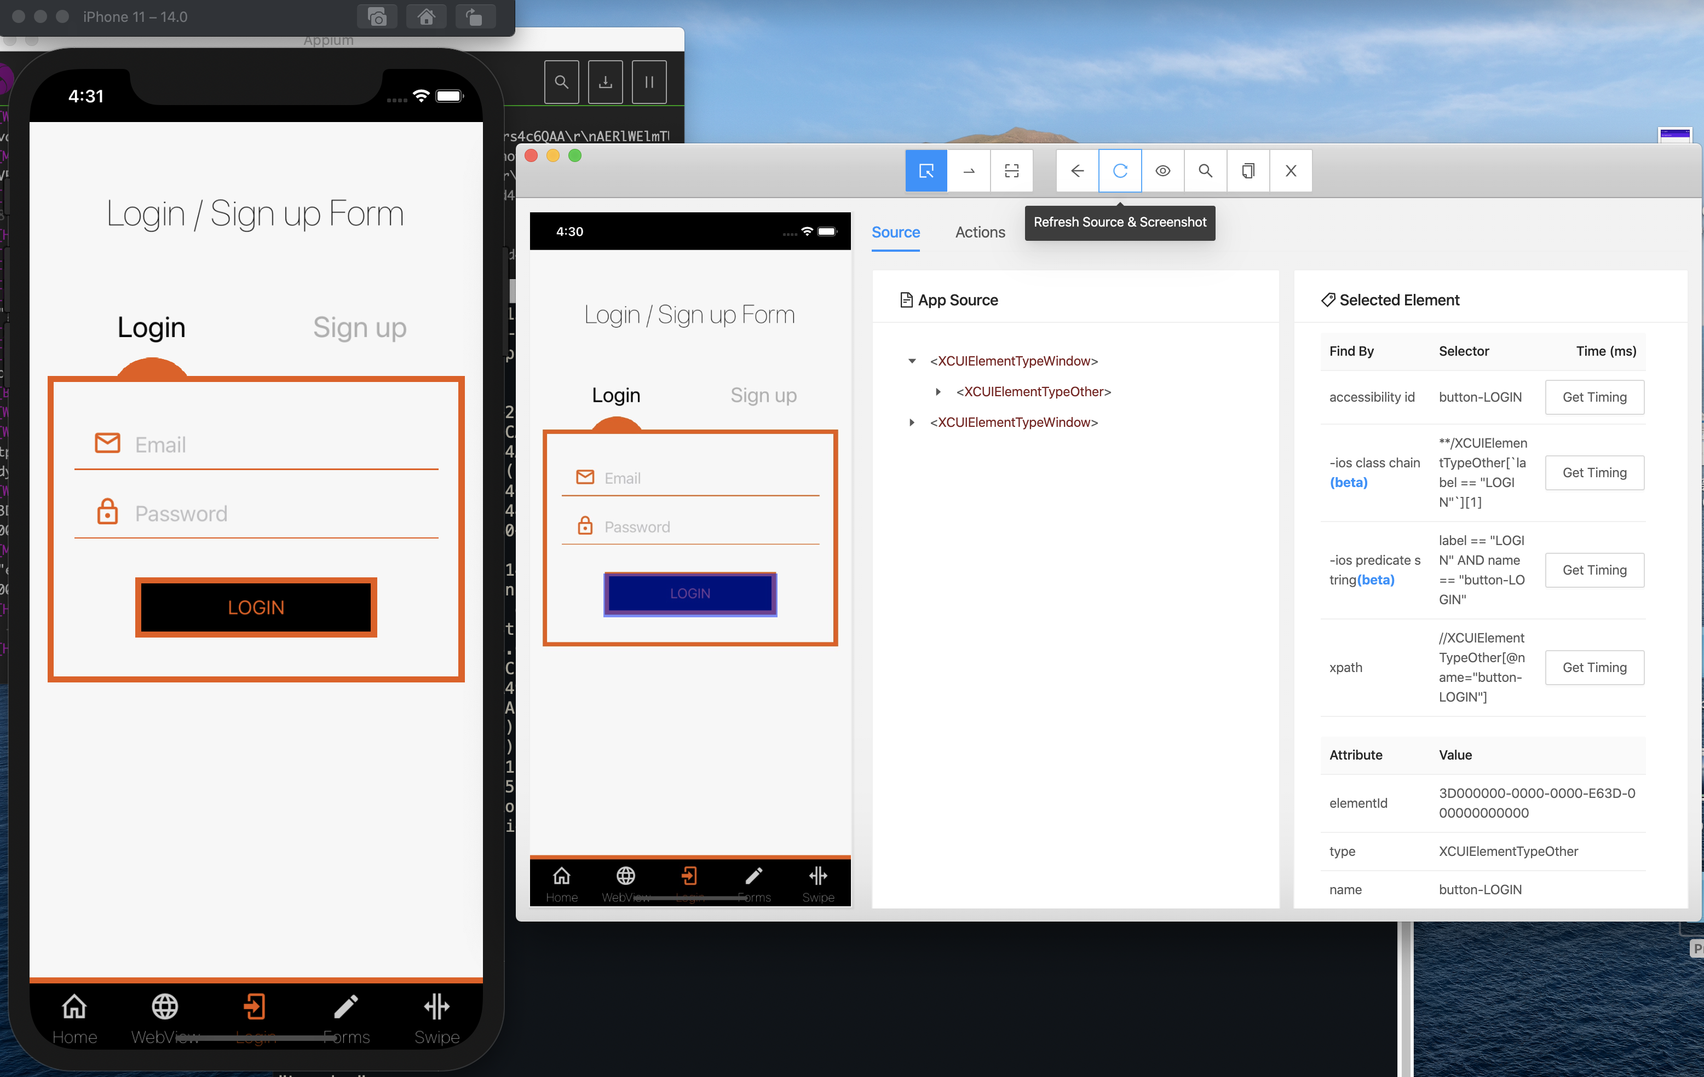Select the Swipe By Coordinates arrow tool
Image resolution: width=1704 pixels, height=1077 pixels.
click(x=969, y=170)
